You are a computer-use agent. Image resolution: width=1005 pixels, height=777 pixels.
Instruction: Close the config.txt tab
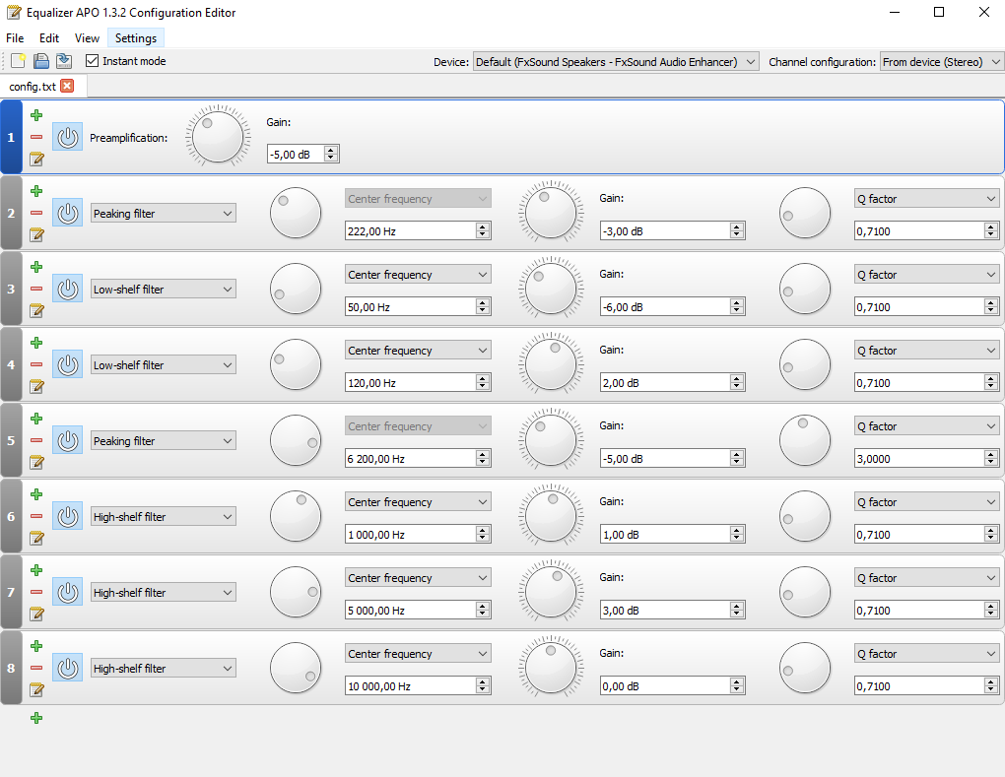67,86
